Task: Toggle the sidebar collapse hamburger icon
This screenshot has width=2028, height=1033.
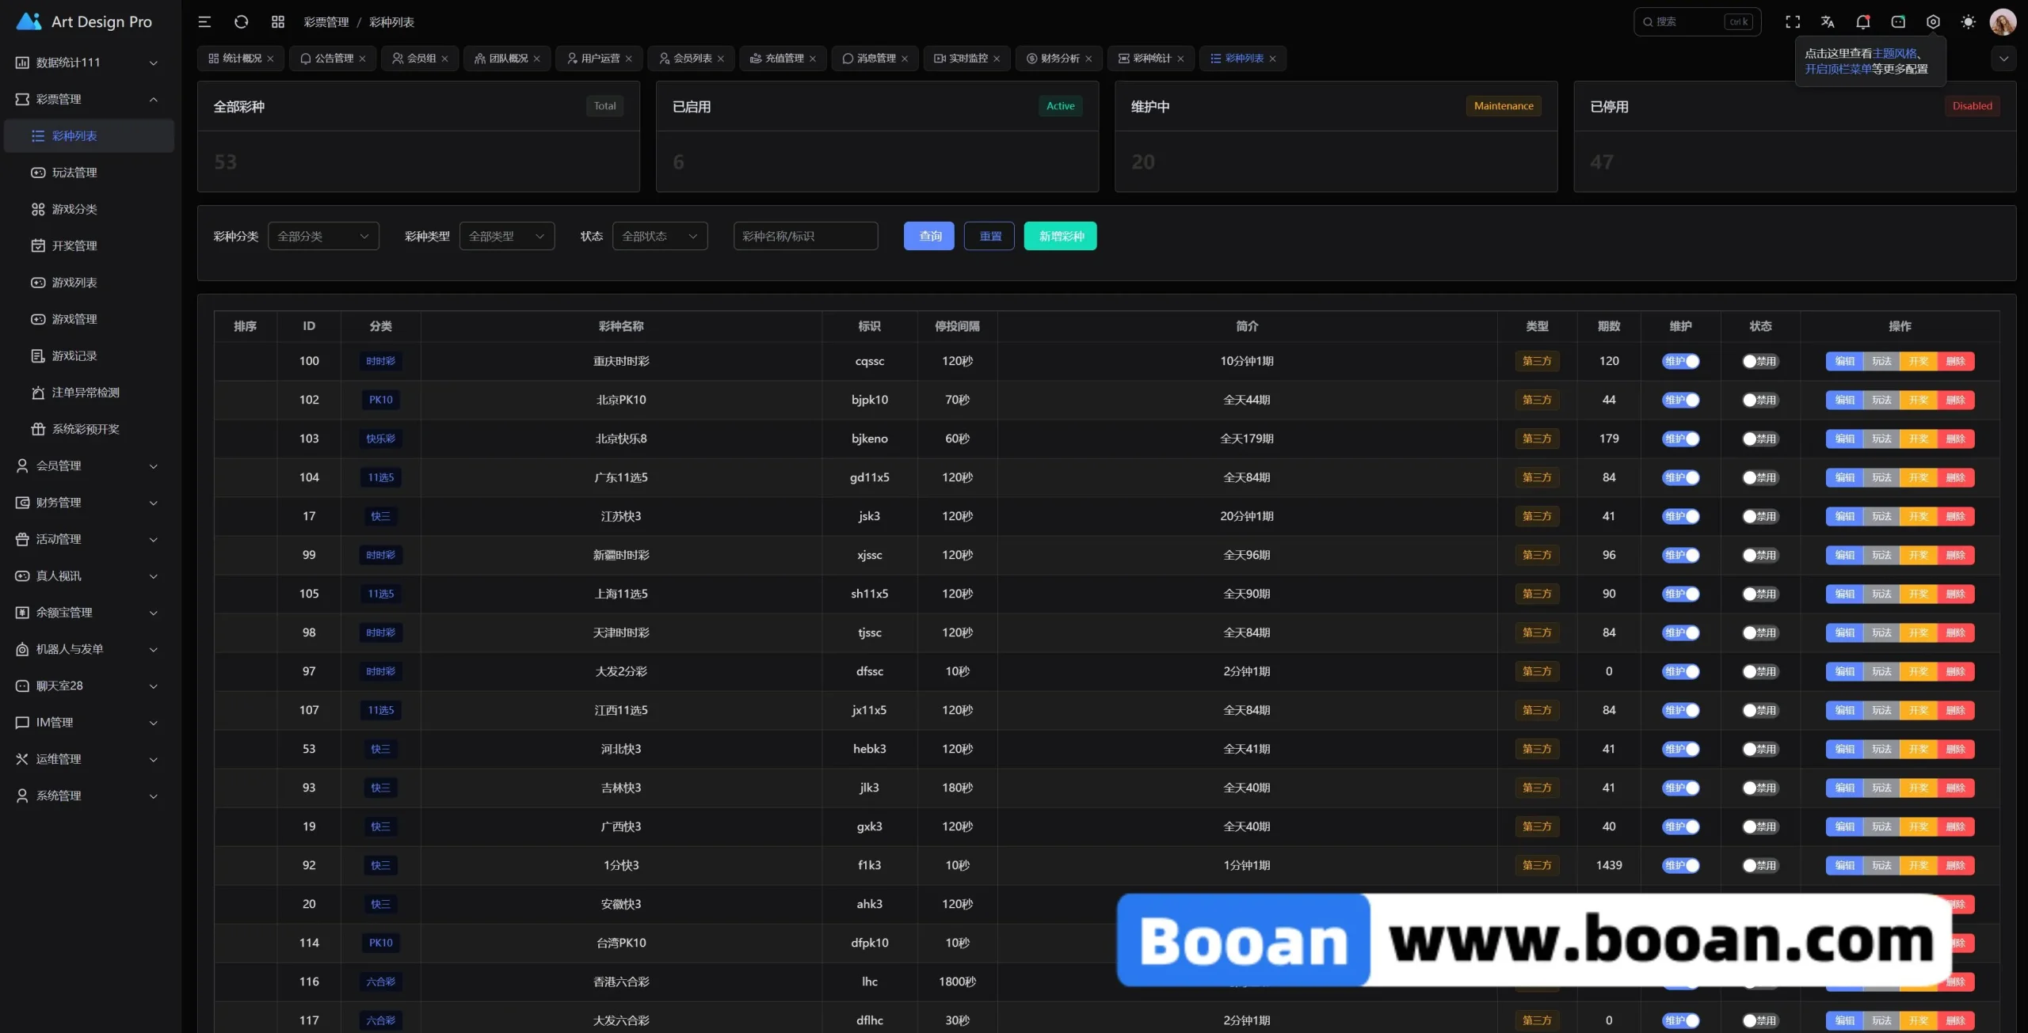Action: click(204, 22)
